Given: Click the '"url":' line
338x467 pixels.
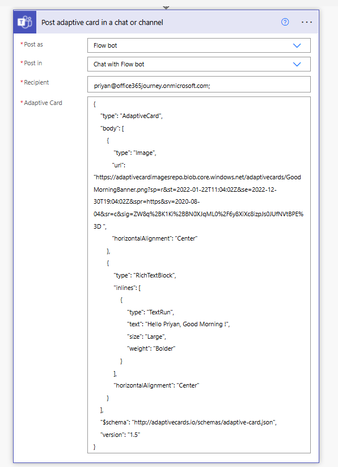Looking at the screenshot, I should click(x=119, y=165).
